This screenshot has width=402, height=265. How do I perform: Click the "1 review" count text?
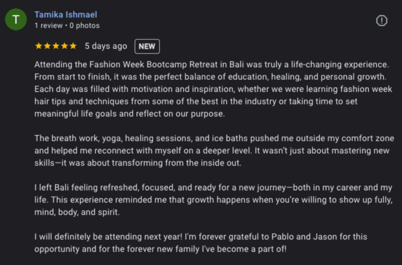48,26
